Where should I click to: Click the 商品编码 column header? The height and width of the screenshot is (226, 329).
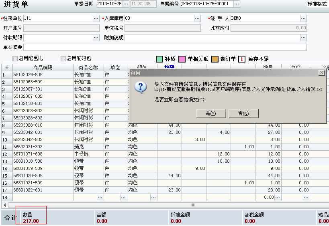43,68
